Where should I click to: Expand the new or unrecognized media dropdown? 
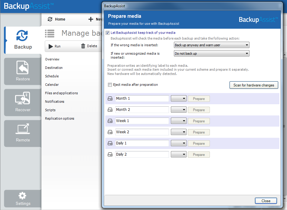tap(211, 53)
